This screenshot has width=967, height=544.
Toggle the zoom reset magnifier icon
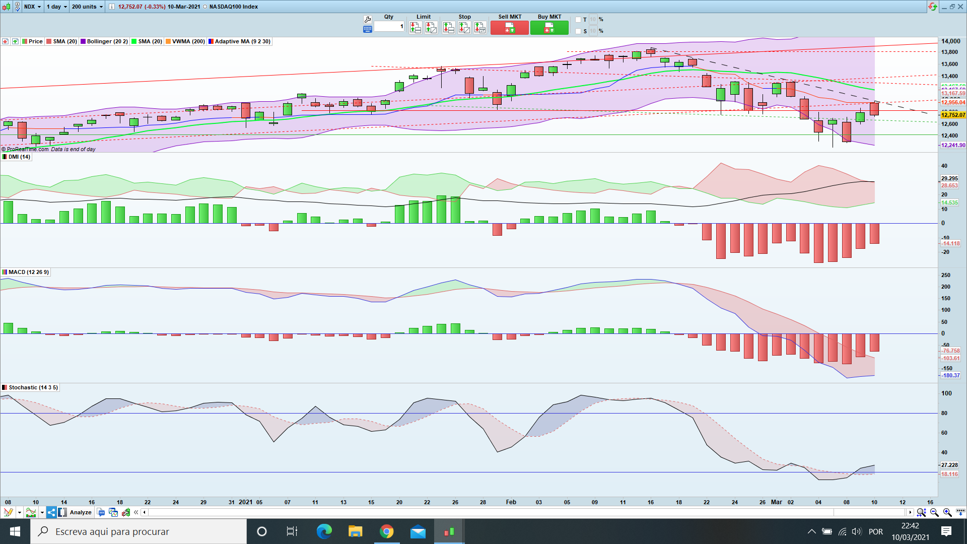[921, 512]
